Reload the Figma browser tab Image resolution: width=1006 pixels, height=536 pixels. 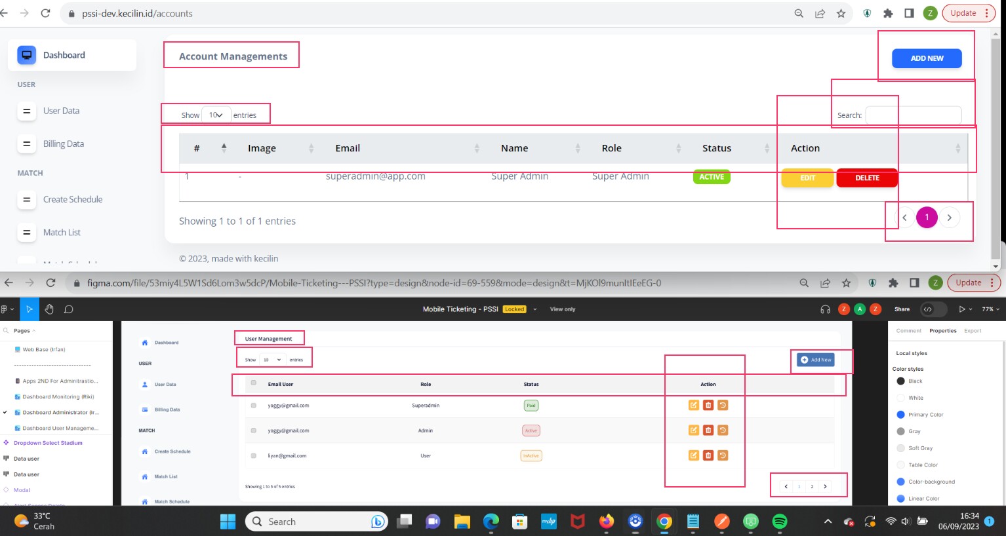tap(50, 282)
